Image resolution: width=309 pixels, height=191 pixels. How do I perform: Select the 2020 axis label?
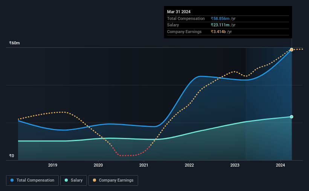(98, 165)
